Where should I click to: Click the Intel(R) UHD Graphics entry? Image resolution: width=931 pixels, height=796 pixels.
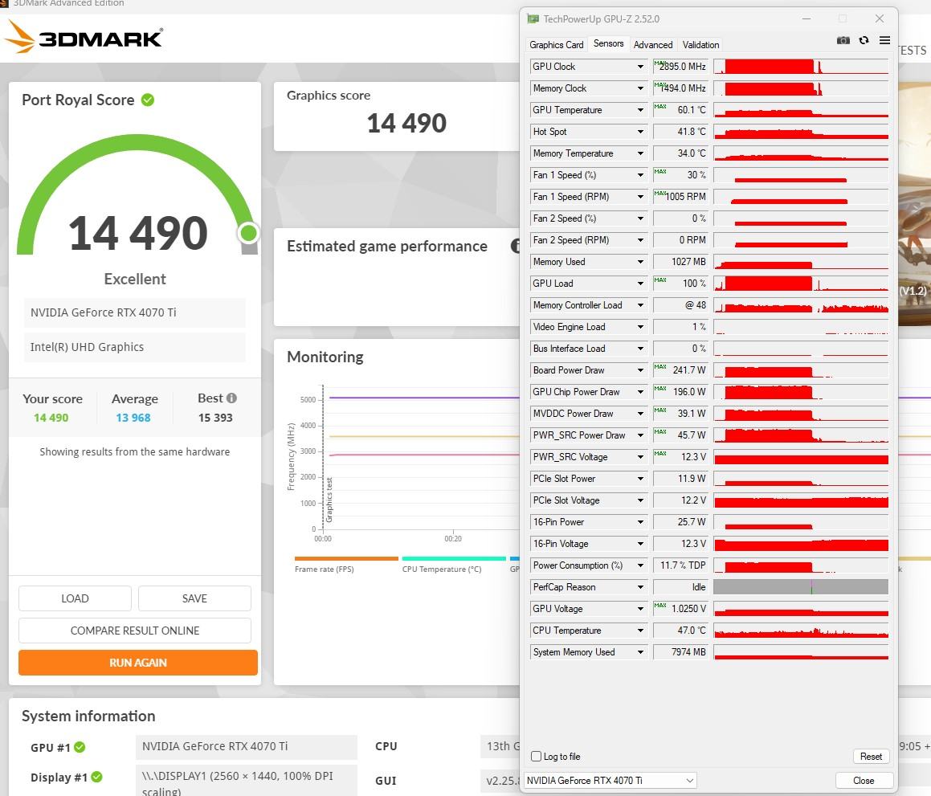[135, 347]
